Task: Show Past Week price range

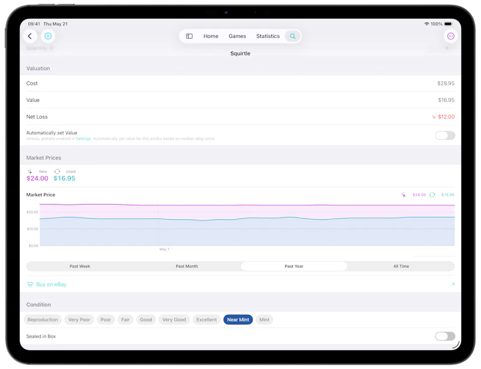Action: click(x=80, y=267)
